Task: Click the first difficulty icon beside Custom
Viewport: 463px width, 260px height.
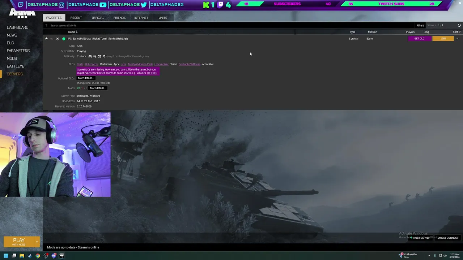Action: coord(90,56)
